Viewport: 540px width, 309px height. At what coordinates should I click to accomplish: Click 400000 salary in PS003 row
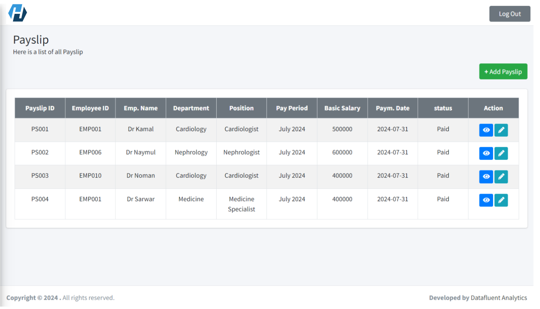(342, 176)
